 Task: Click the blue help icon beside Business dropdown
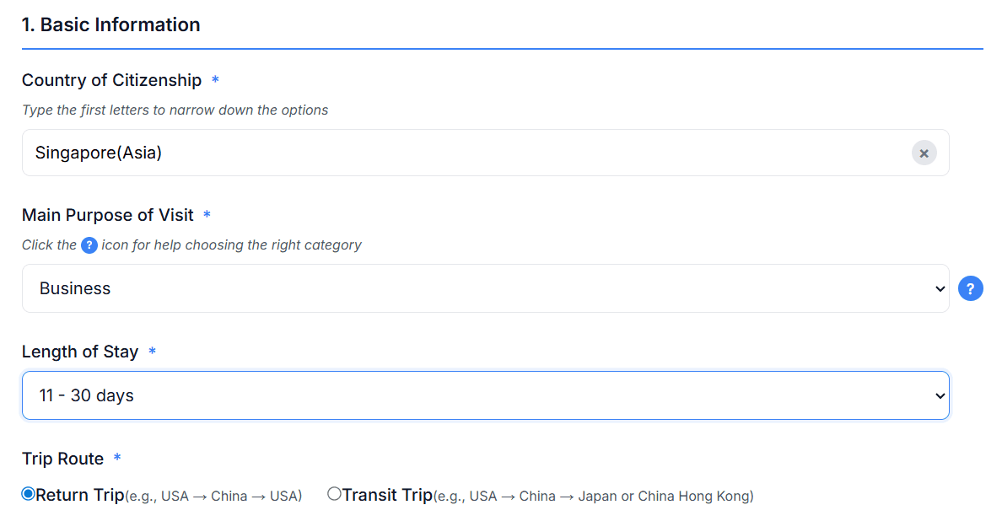point(971,288)
